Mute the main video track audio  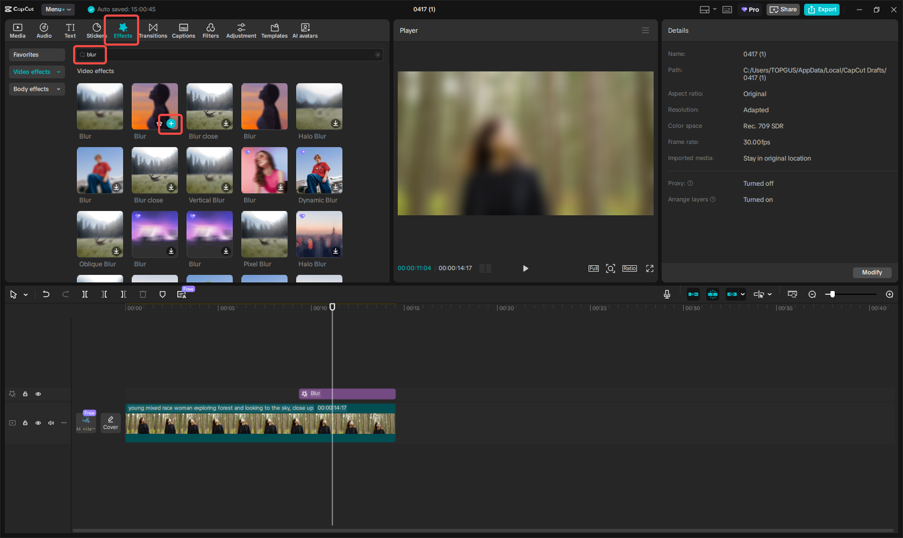51,423
